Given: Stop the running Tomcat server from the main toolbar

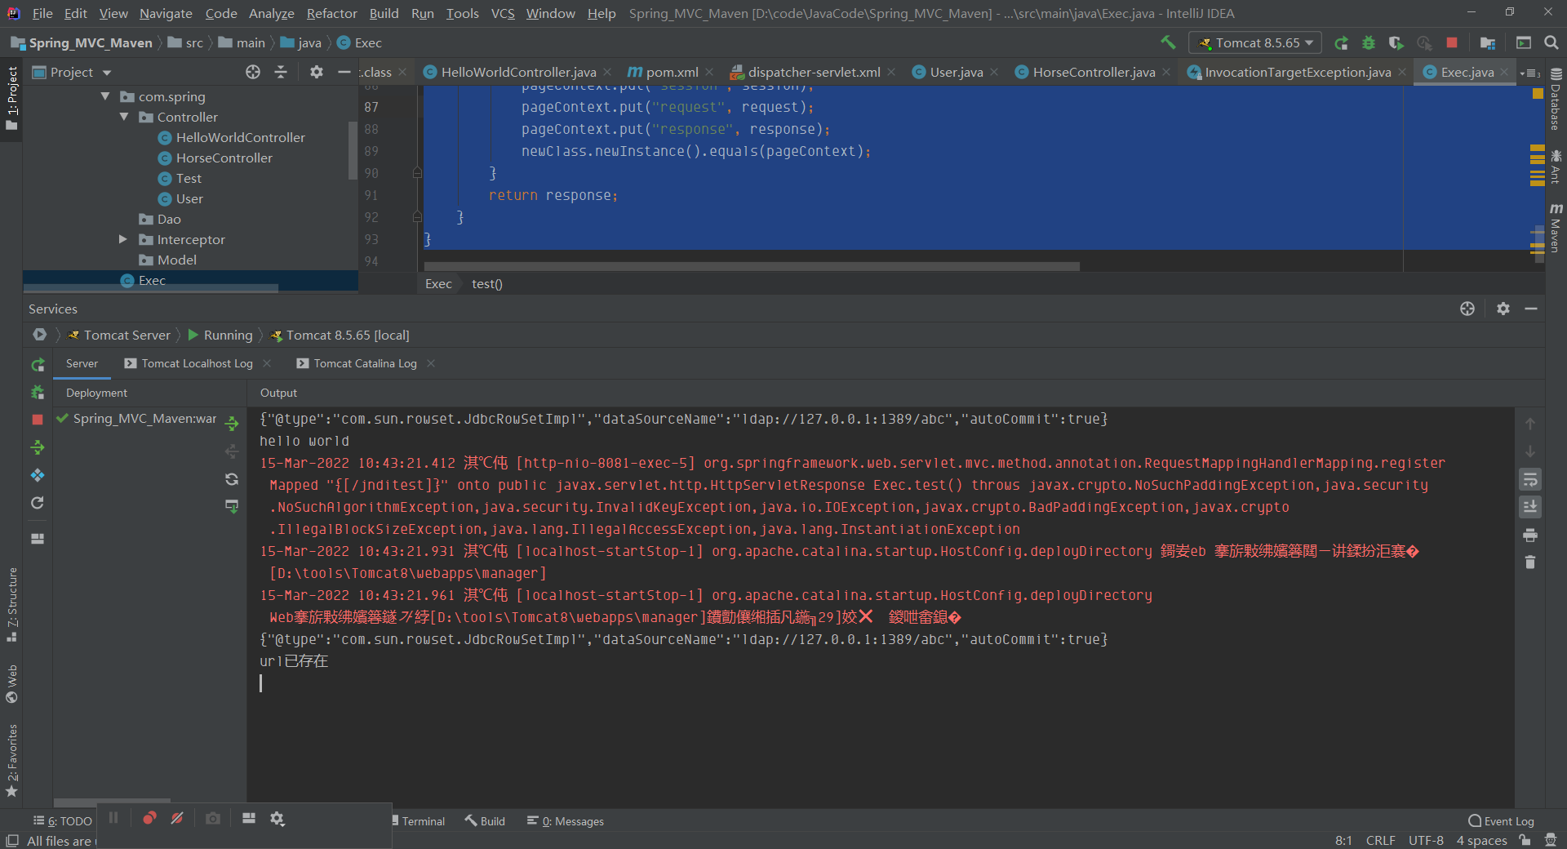Looking at the screenshot, I should [x=1452, y=42].
